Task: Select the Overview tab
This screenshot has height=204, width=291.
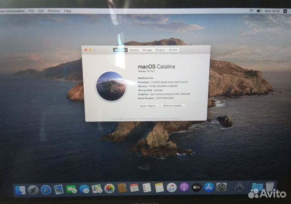Action: click(x=120, y=50)
